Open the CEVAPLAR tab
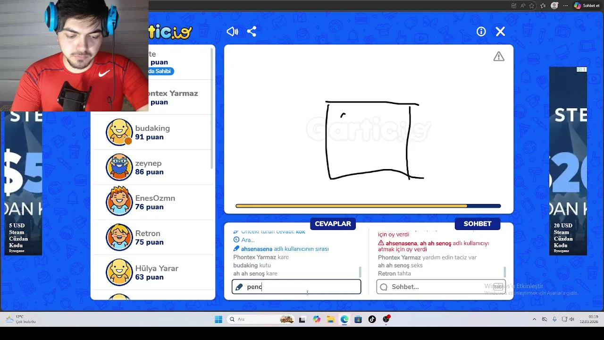This screenshot has height=340, width=604. (x=333, y=224)
